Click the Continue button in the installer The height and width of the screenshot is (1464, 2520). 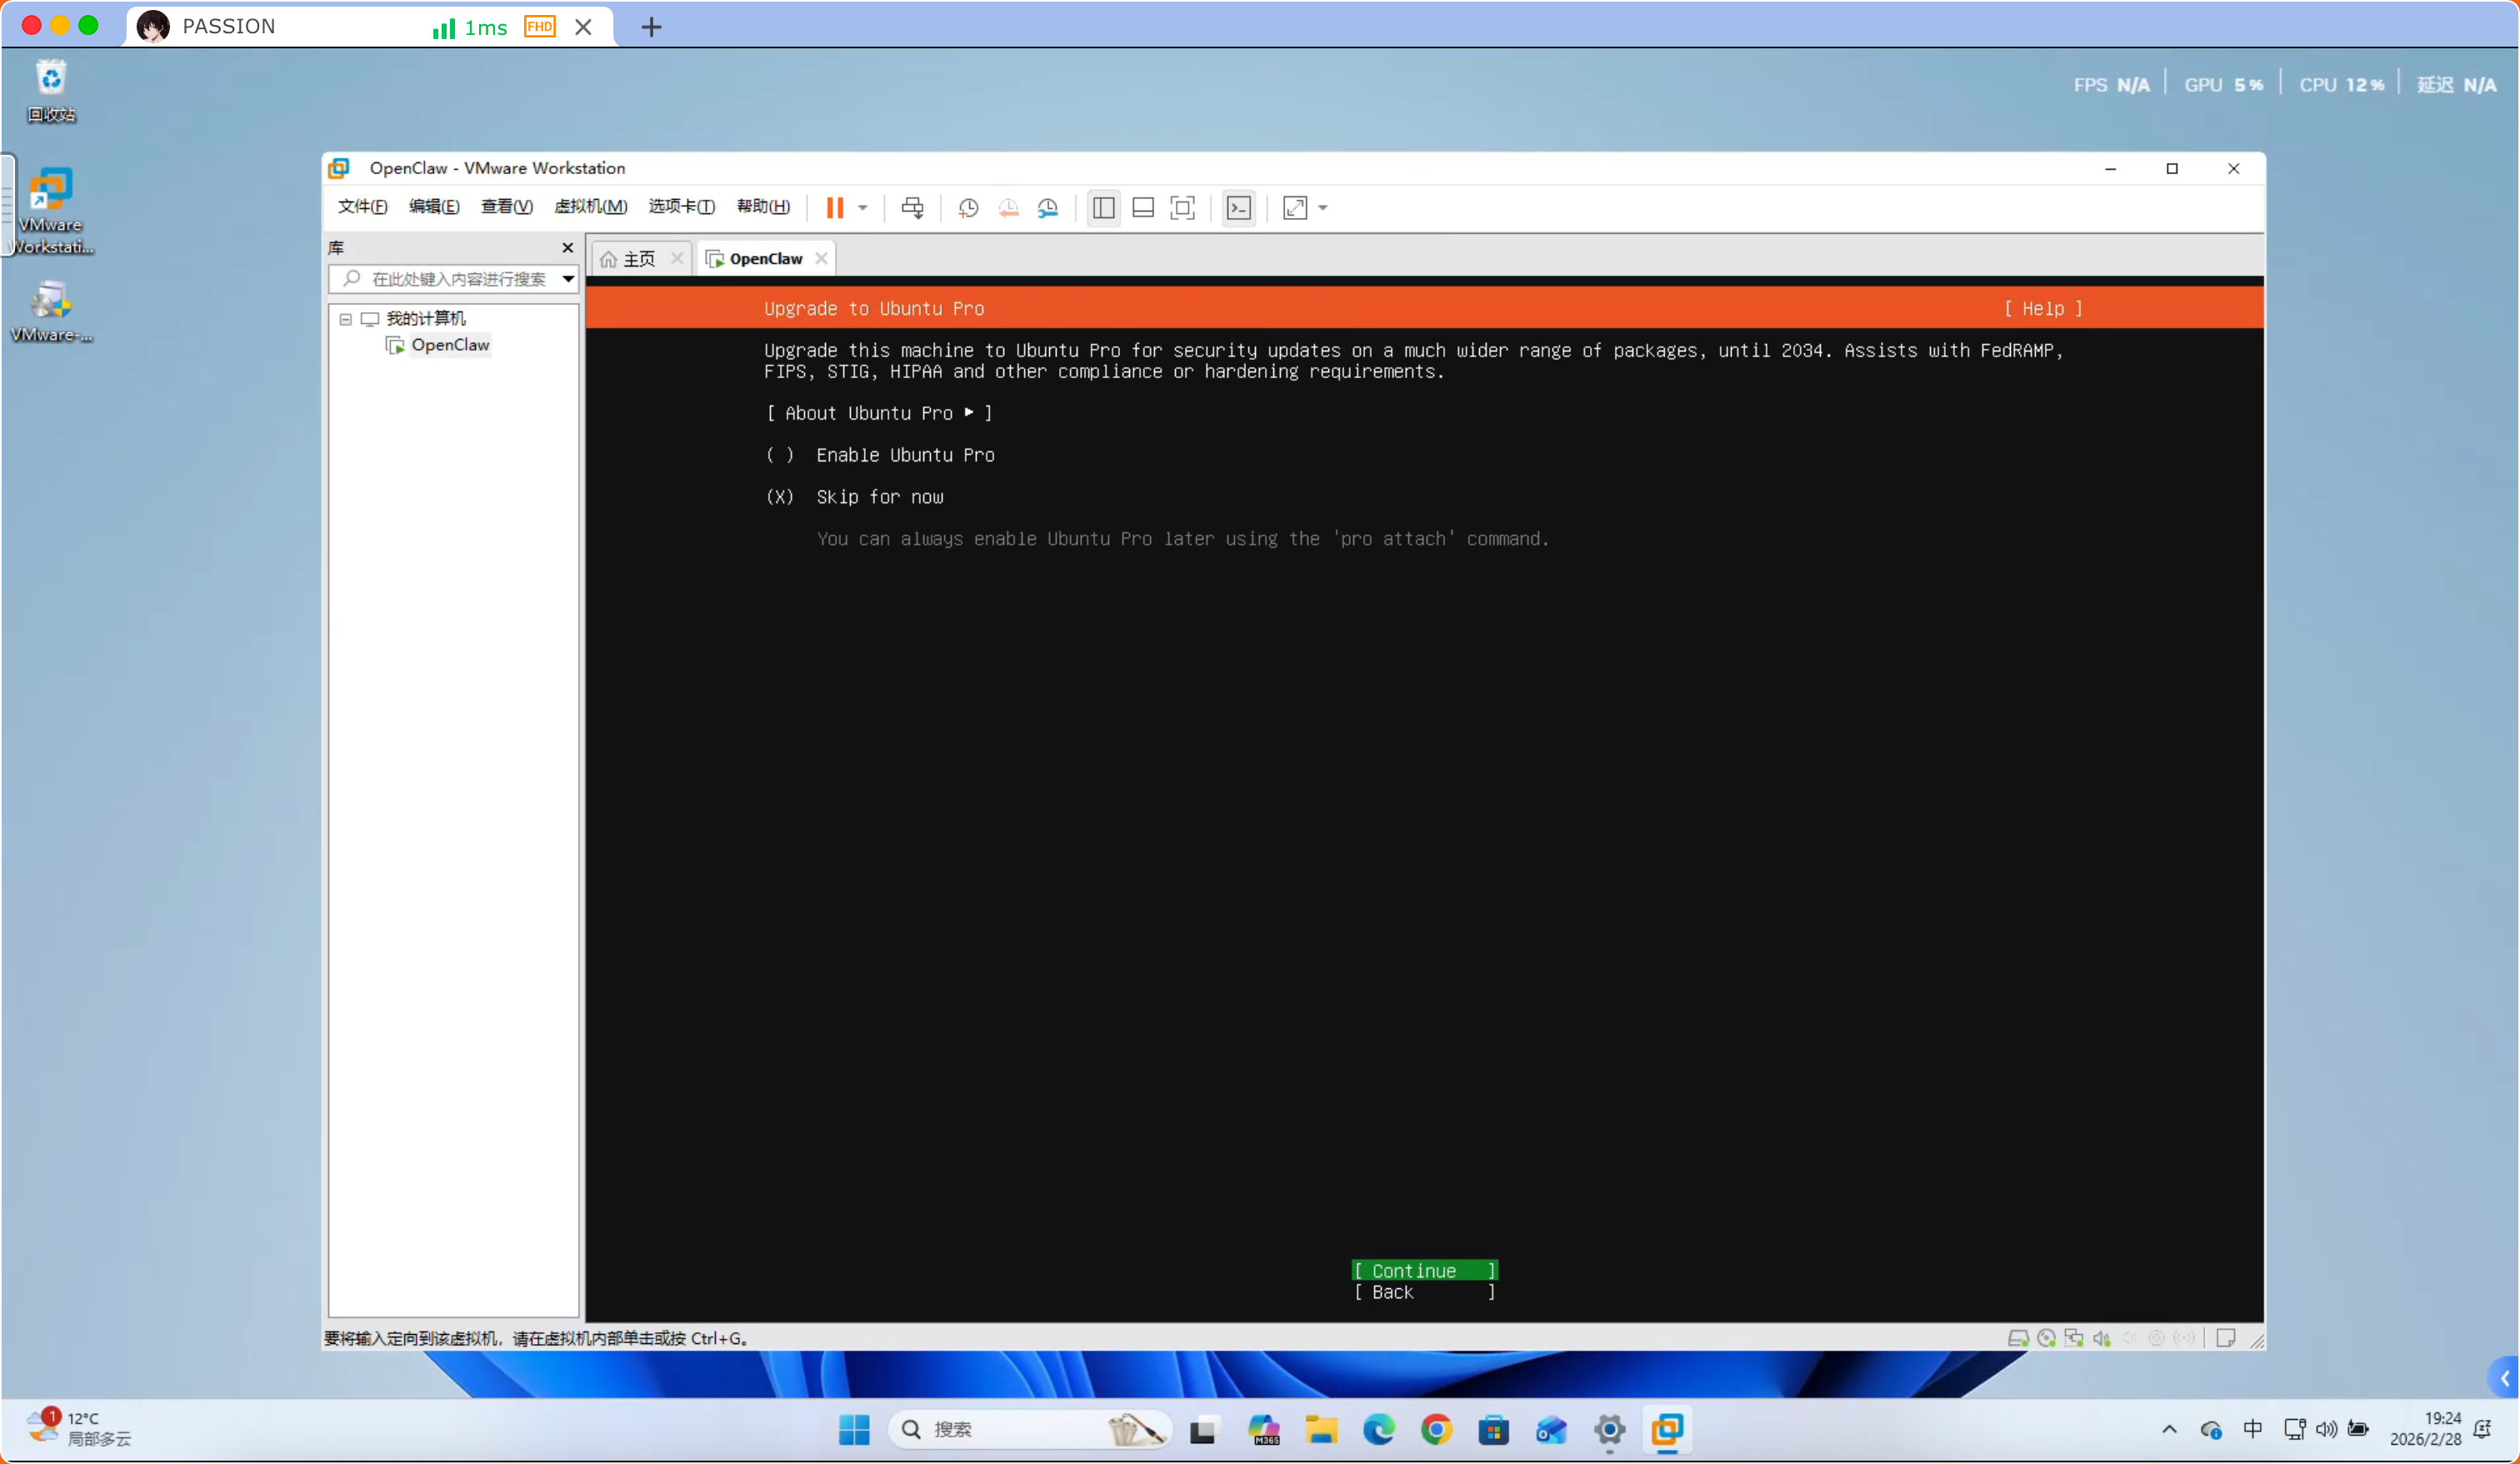1424,1270
